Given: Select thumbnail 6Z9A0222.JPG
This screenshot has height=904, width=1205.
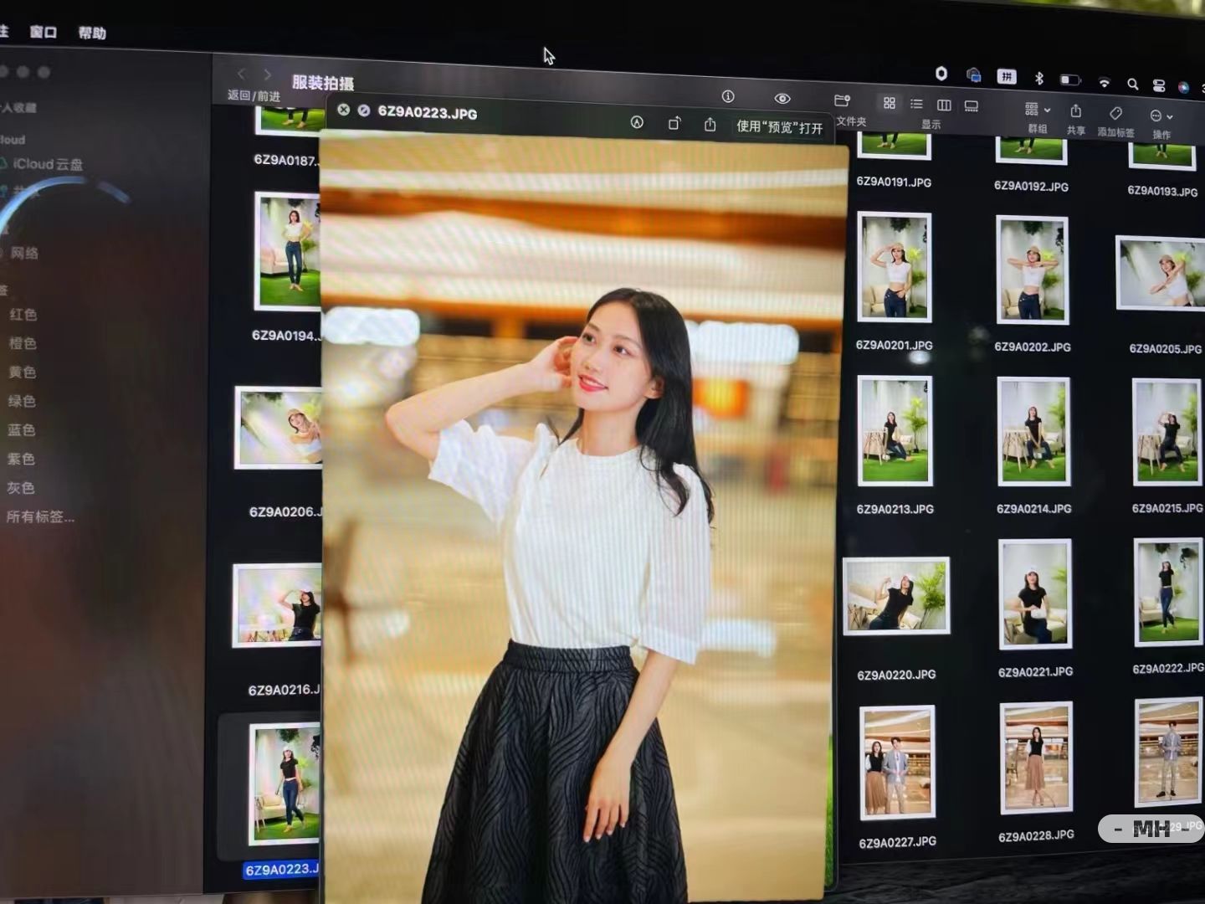Looking at the screenshot, I should coord(1168,593).
